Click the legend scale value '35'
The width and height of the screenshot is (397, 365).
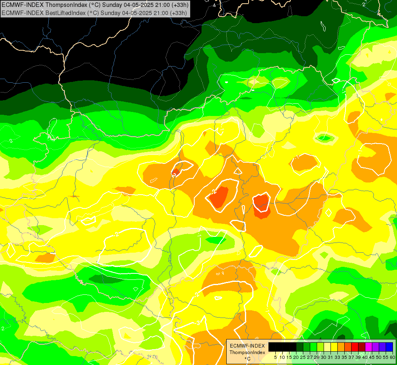pos(344,357)
